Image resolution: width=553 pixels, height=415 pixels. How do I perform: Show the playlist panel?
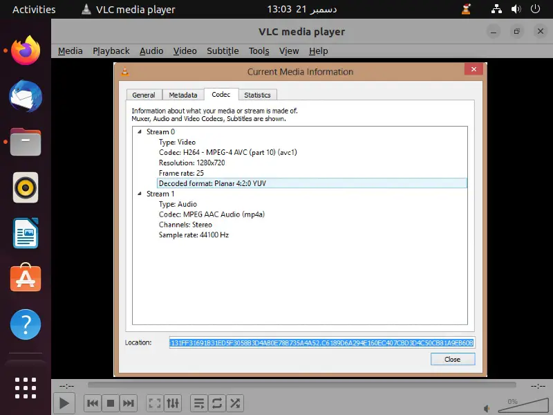tap(199, 403)
